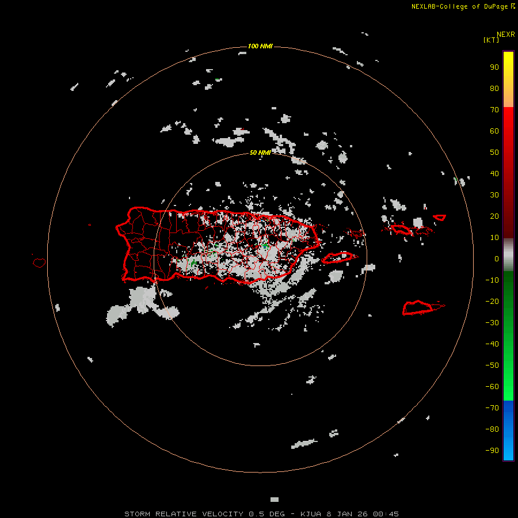The image size is (518, 518).
Task: Click the positive 60 value on the velocity scale
Action: pos(494,131)
